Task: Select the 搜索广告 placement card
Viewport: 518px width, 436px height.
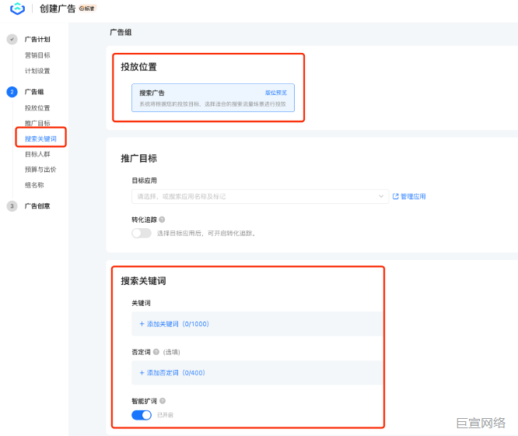Action: (213, 97)
